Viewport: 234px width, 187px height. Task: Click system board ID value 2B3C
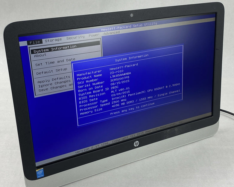pyautogui.click(x=115, y=87)
